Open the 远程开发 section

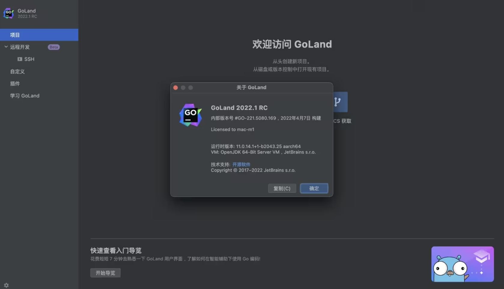(20, 47)
